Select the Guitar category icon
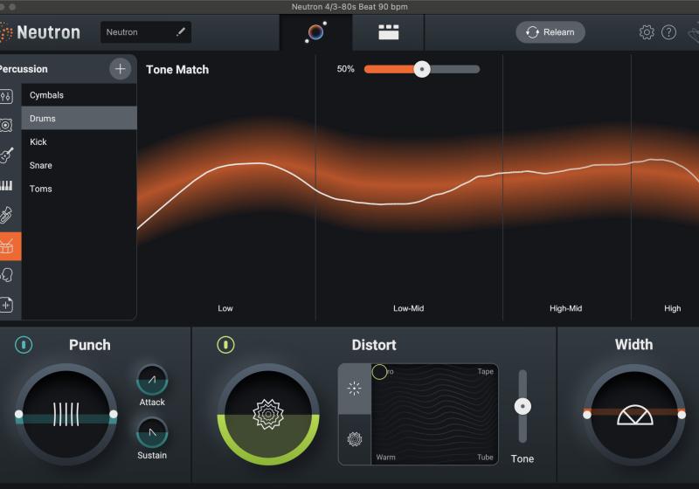The width and height of the screenshot is (699, 489). pos(6,155)
